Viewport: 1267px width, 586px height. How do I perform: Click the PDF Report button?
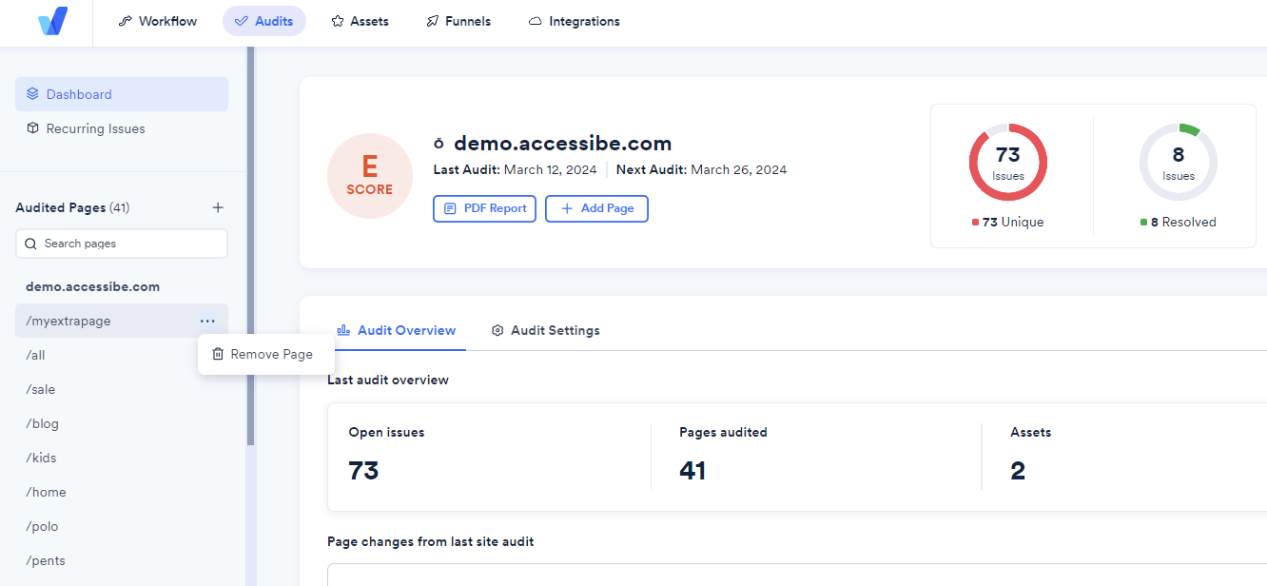485,208
